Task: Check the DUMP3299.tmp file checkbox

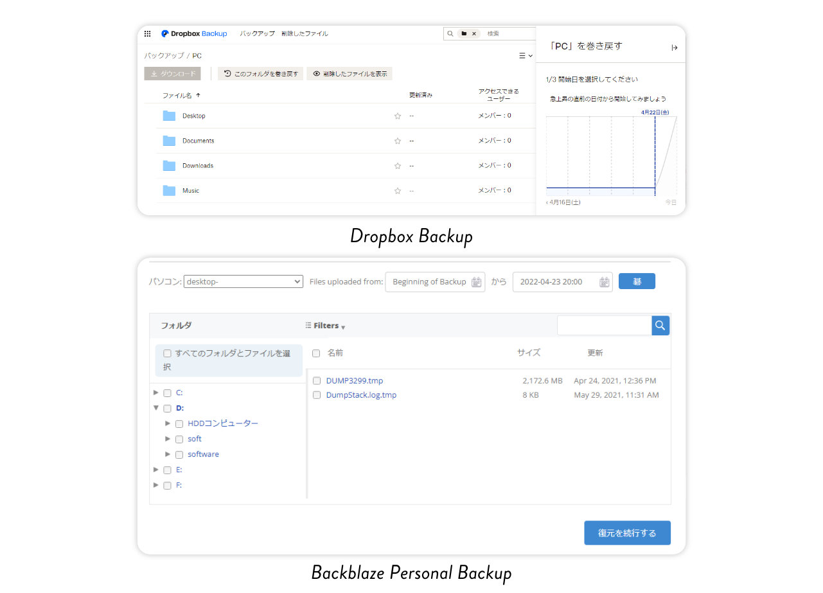Action: (x=317, y=381)
